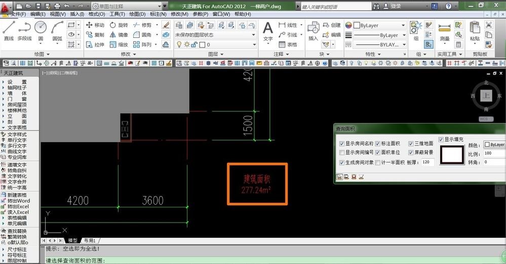
Task: Click the 测量 (Measure) ruler tool
Action: (x=444, y=32)
